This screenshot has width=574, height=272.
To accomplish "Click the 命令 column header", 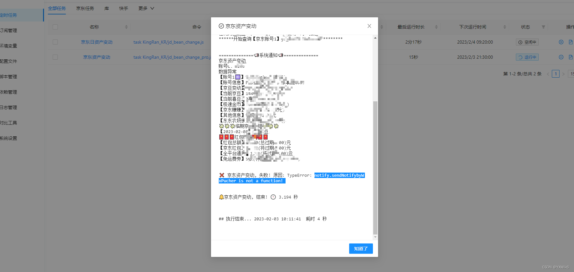I will pyautogui.click(x=197, y=27).
